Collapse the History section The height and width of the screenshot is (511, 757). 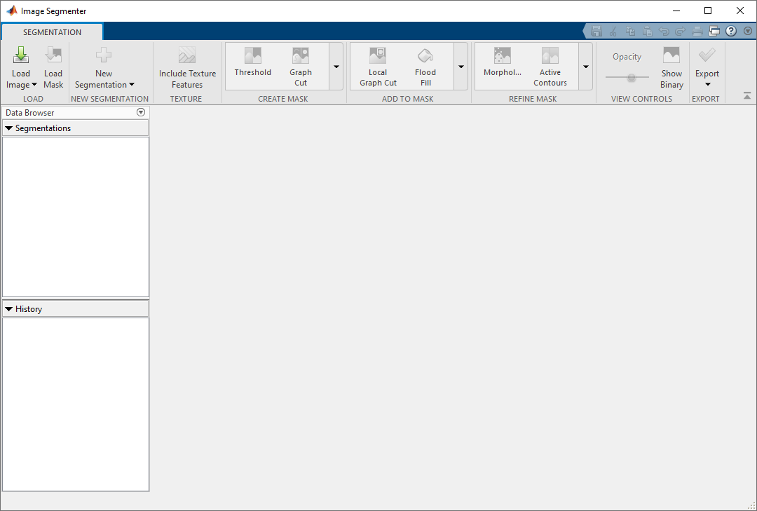point(8,309)
